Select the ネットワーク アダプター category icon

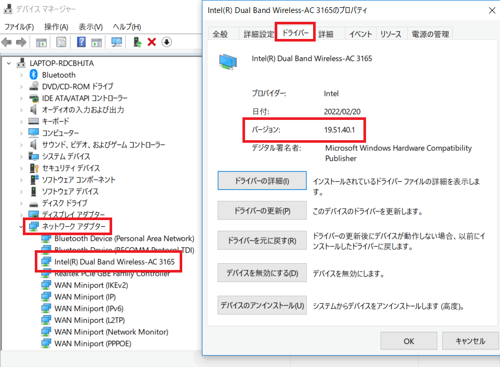(33, 226)
